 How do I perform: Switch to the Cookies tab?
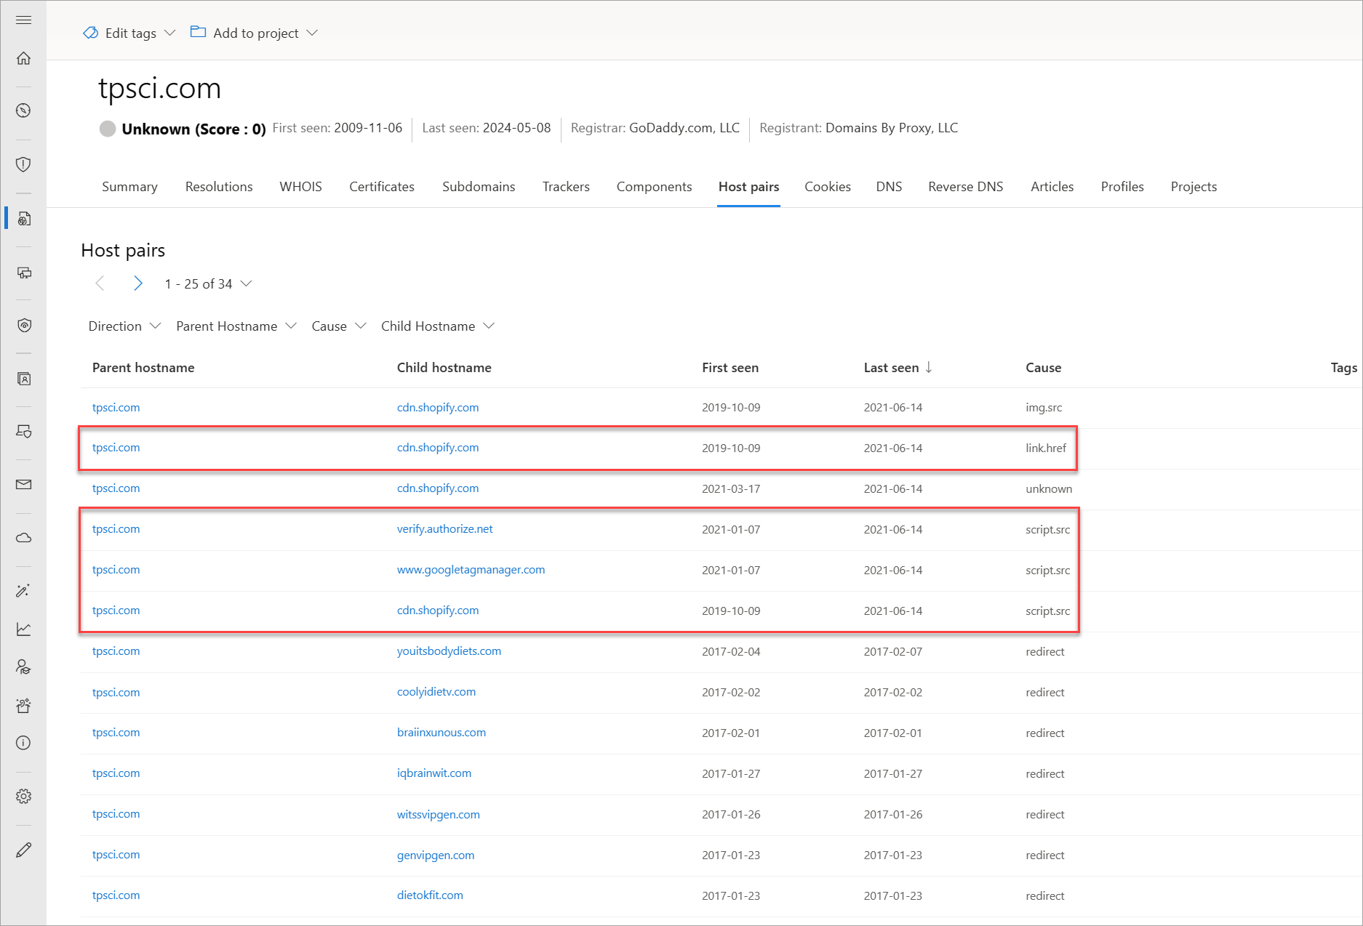(827, 187)
